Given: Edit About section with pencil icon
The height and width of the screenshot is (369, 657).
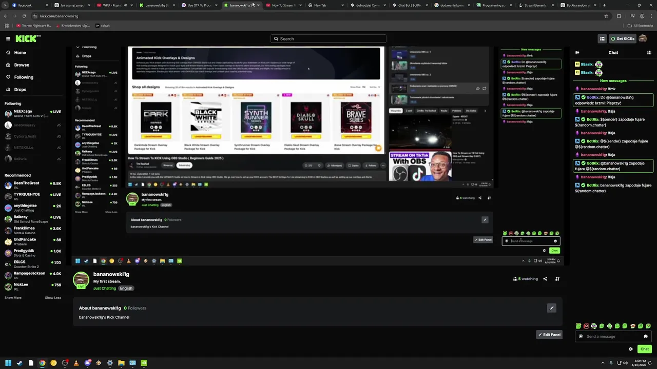Looking at the screenshot, I should [551, 308].
